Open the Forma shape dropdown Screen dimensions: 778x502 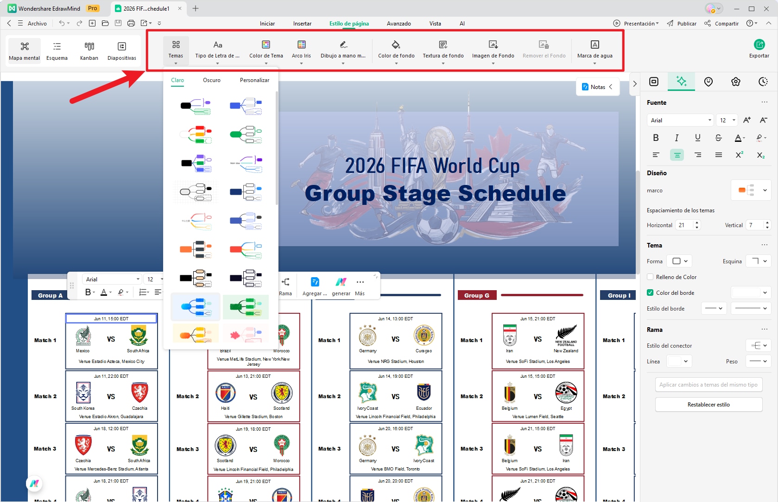click(679, 261)
